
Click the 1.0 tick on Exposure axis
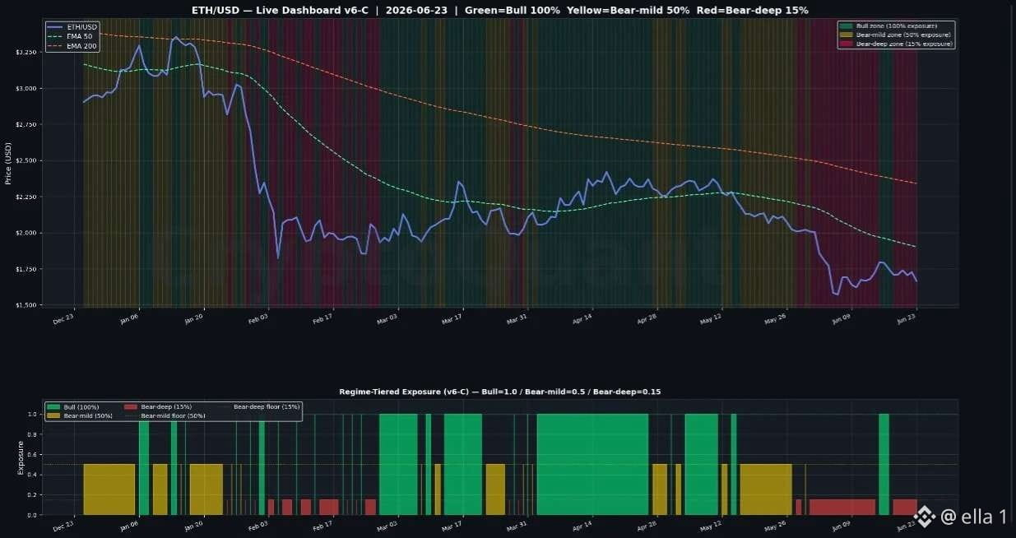[x=34, y=414]
